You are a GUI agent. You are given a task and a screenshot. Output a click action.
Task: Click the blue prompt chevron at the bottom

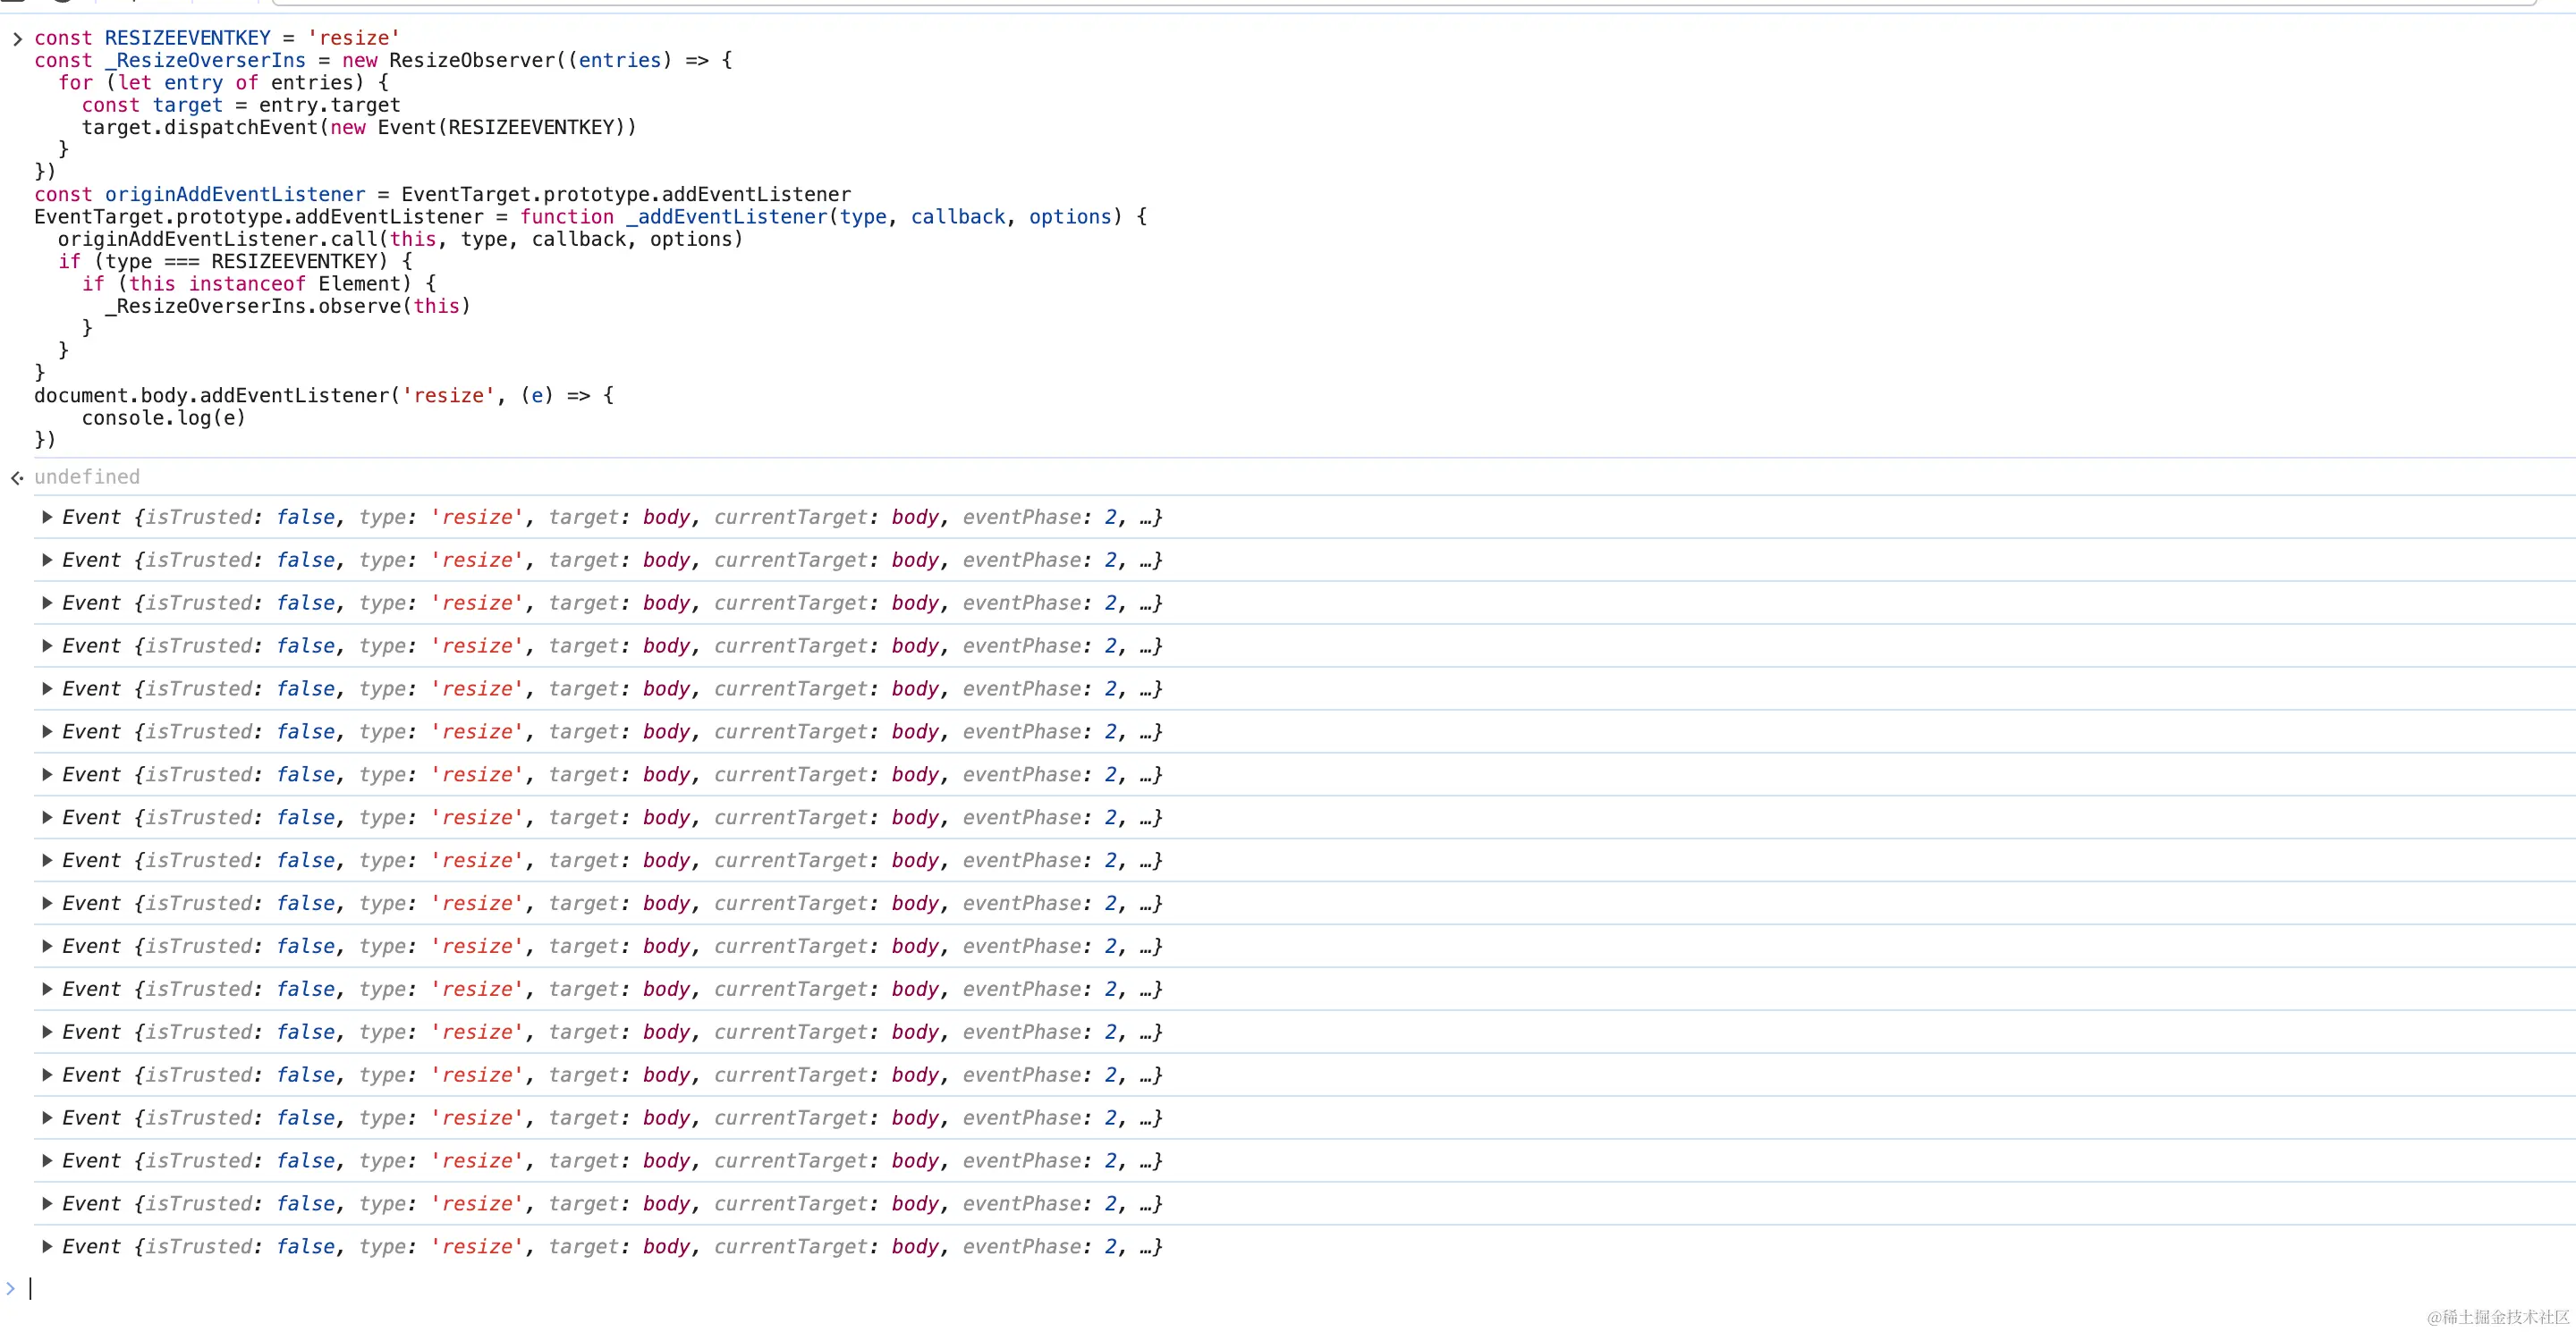(11, 1289)
